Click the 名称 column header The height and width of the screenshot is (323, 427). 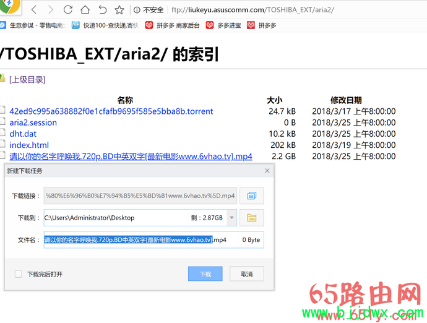tap(125, 100)
